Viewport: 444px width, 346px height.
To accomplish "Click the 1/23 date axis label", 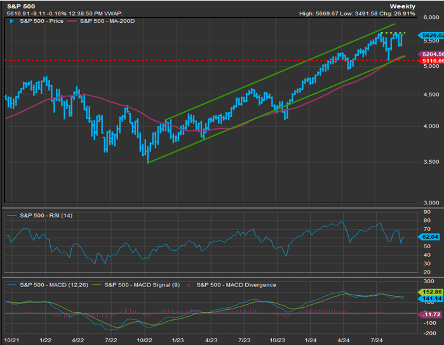I will click(x=177, y=340).
